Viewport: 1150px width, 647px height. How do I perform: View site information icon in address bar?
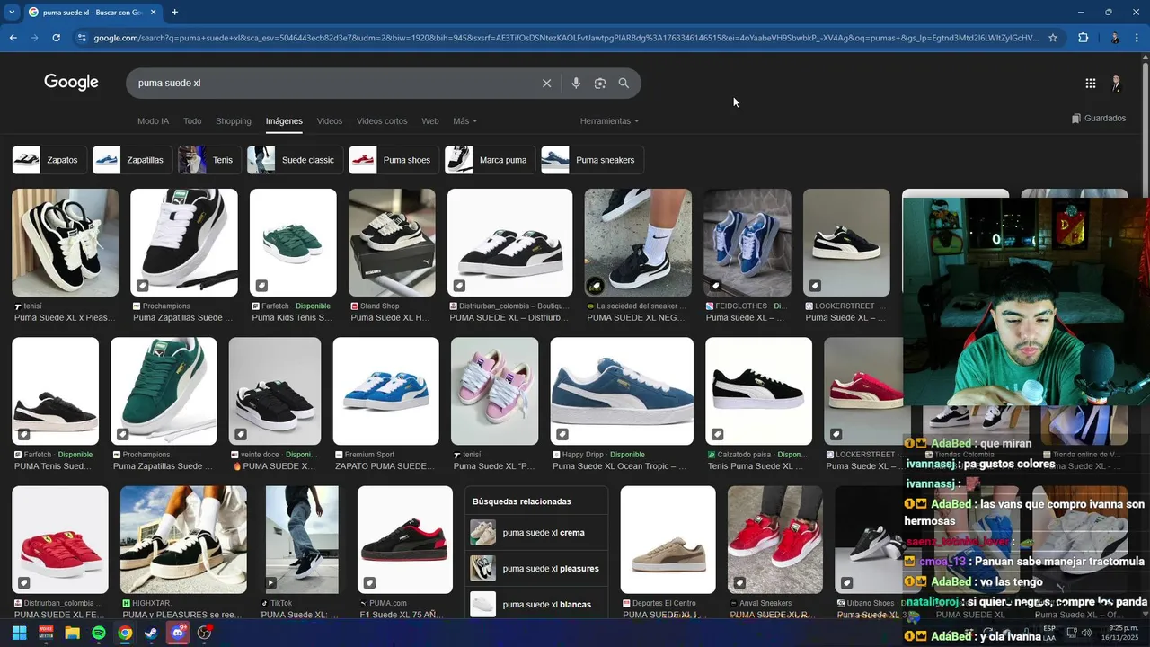pyautogui.click(x=82, y=38)
